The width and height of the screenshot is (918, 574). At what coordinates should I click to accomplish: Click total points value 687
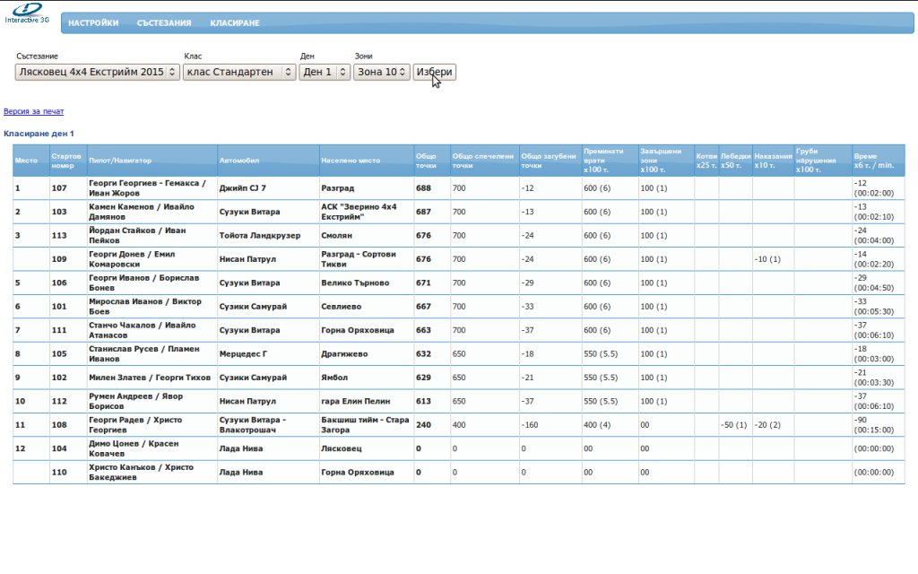coord(423,212)
